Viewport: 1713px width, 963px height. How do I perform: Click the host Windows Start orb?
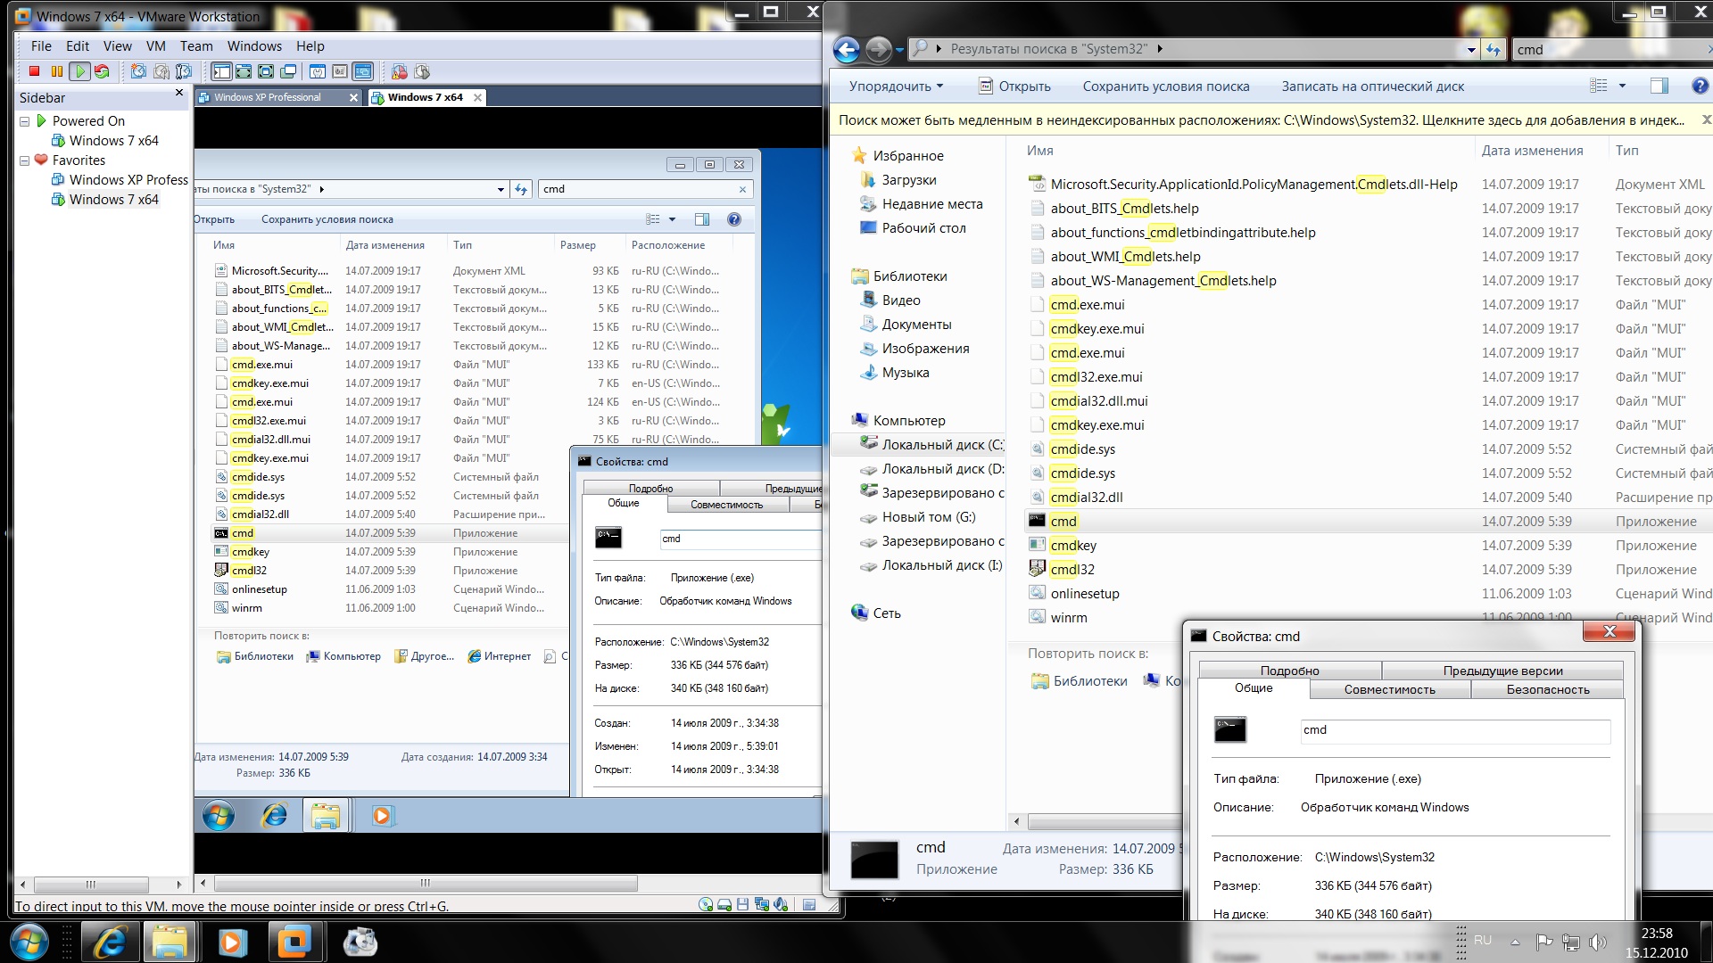click(x=29, y=942)
